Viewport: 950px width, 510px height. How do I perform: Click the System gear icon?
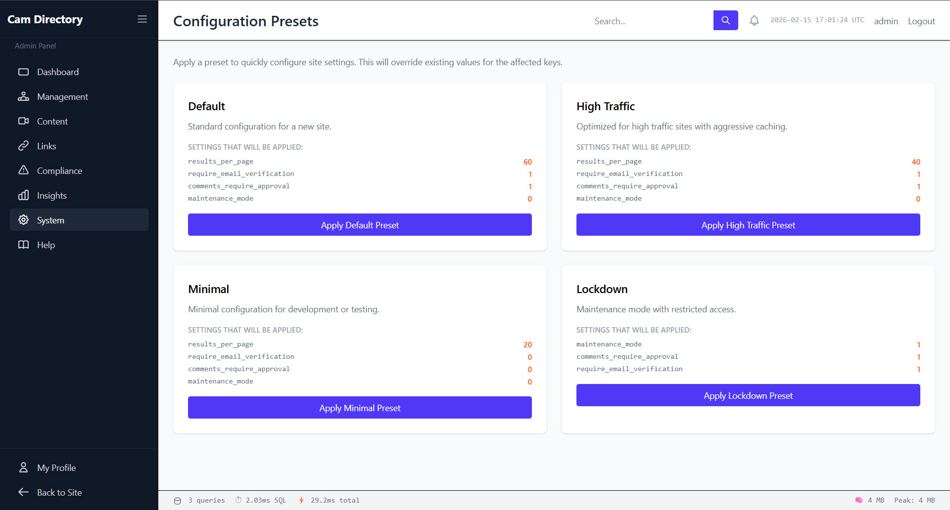[23, 220]
